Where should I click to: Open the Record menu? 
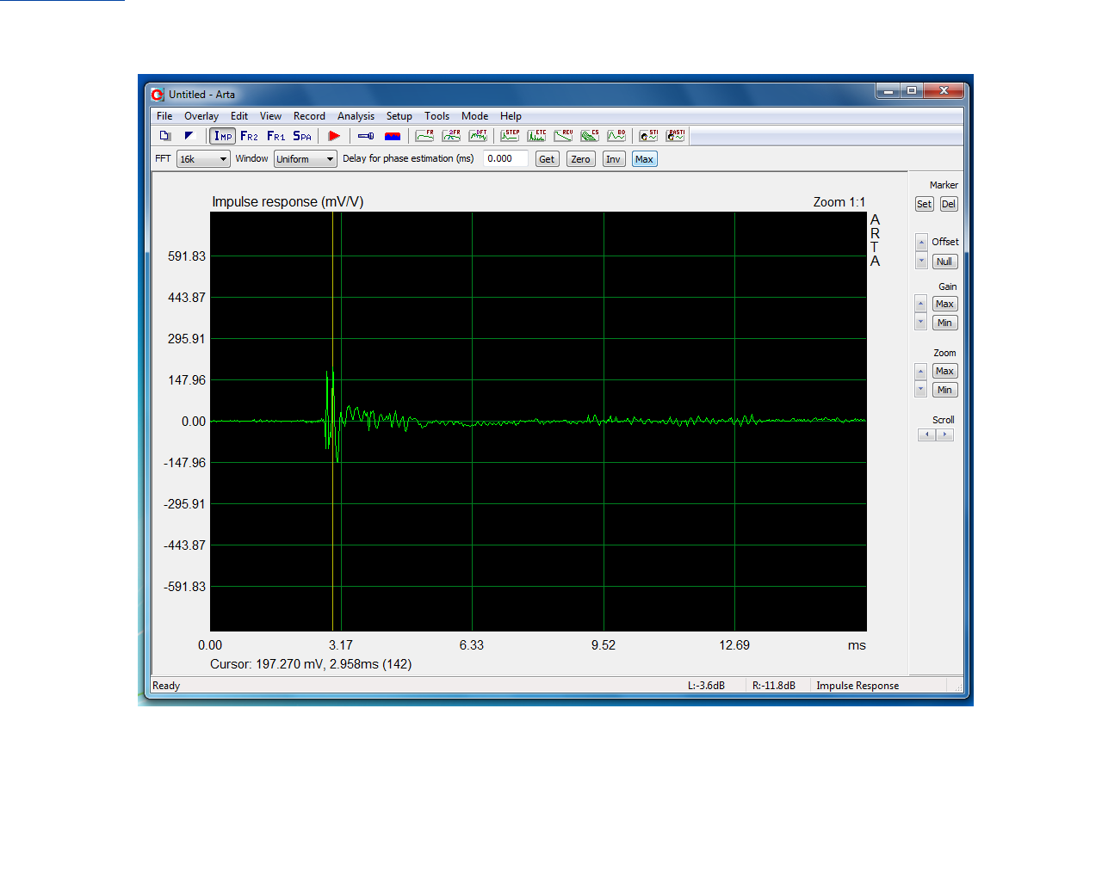point(309,116)
